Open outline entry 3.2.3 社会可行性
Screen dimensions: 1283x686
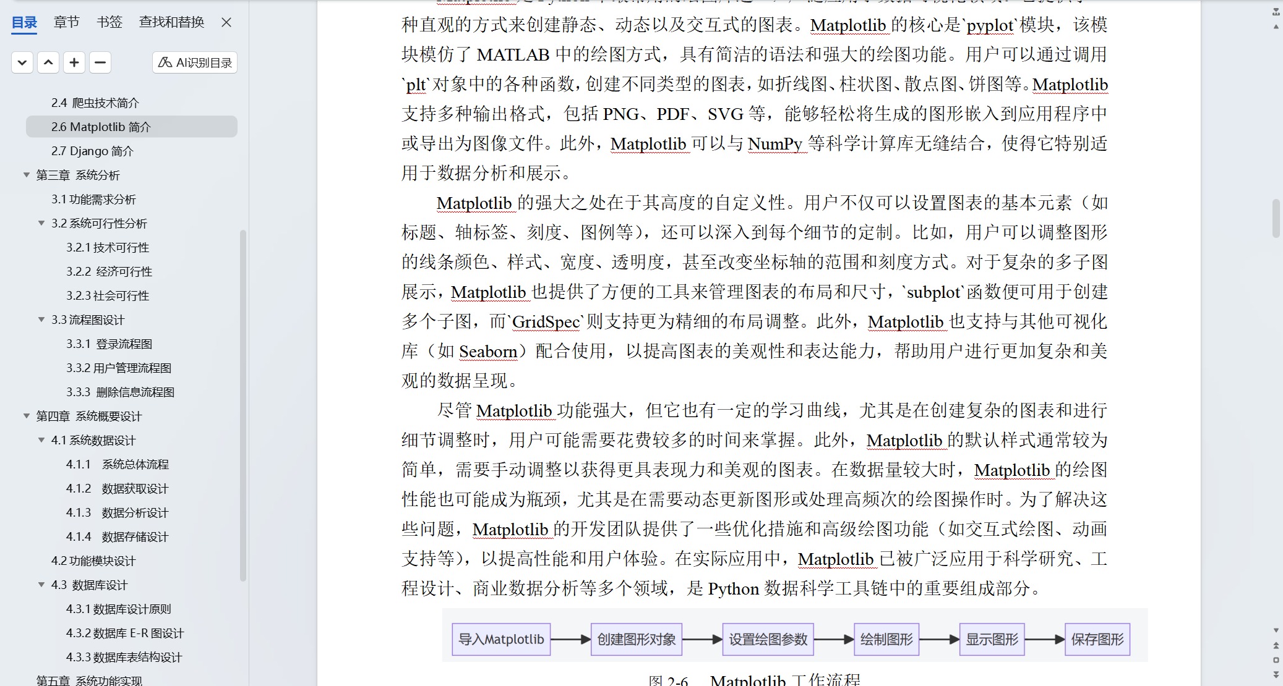click(108, 295)
